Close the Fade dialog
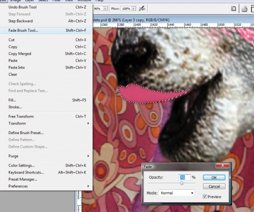The width and height of the screenshot is (254, 212). pyautogui.click(x=223, y=165)
